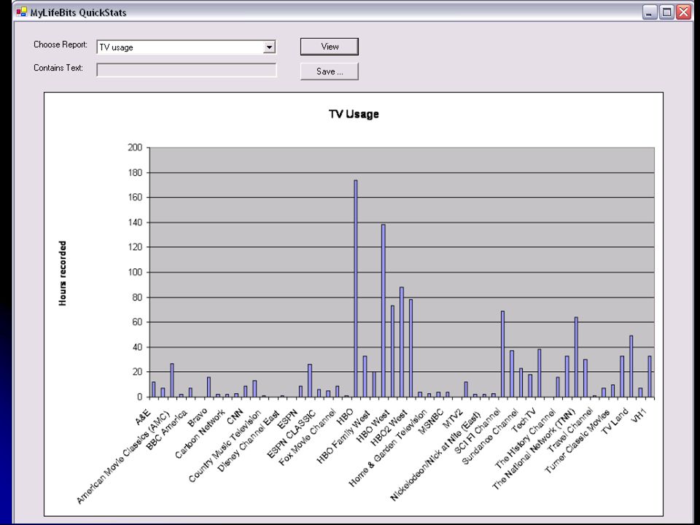Viewport: 700px width, 525px height.
Task: Click the 200 y-axis value
Action: [135, 147]
